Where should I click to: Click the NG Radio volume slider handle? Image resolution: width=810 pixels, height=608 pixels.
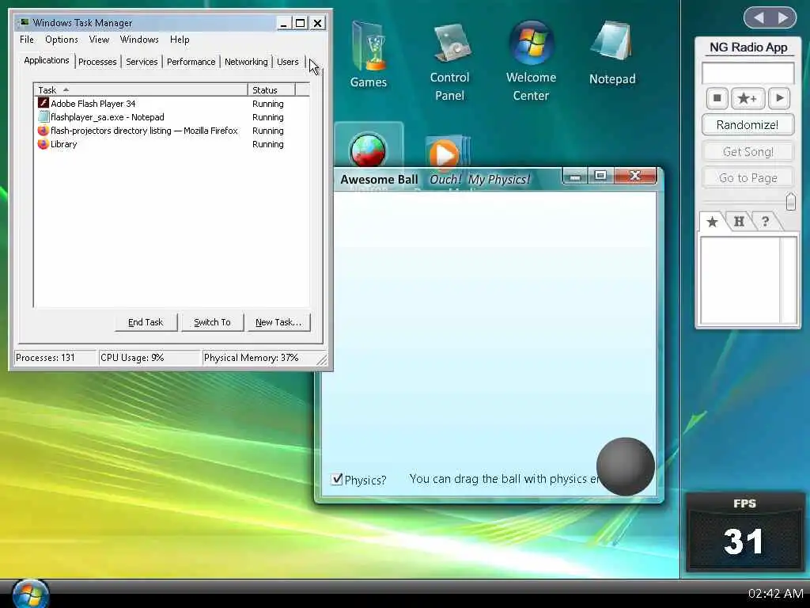tap(790, 201)
